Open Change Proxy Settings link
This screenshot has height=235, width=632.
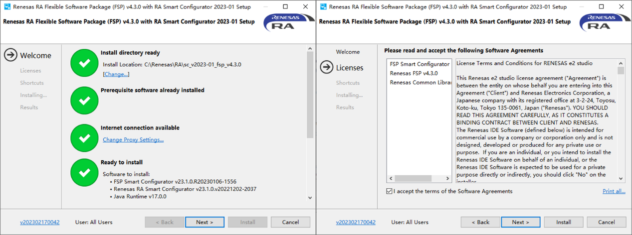pyautogui.click(x=133, y=139)
